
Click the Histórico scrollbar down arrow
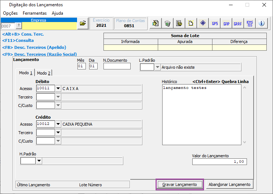244,142
